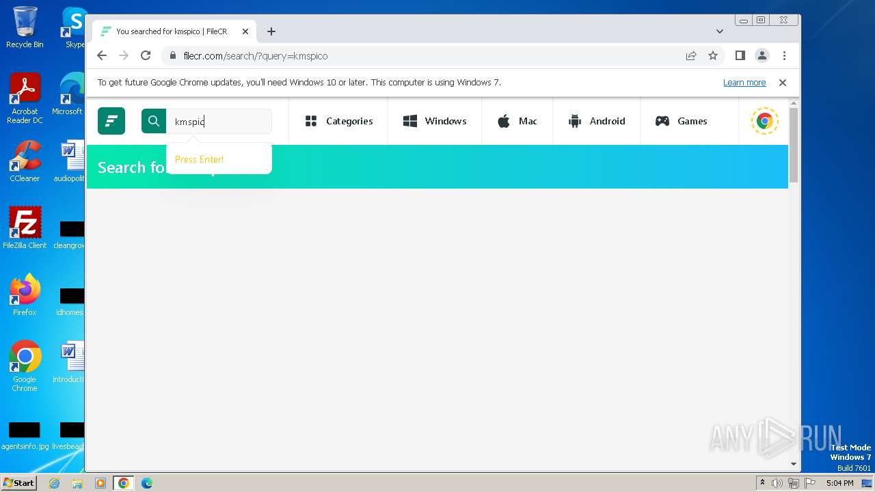
Task: Select agentsinfo.jpg desktop file
Action: point(25,436)
